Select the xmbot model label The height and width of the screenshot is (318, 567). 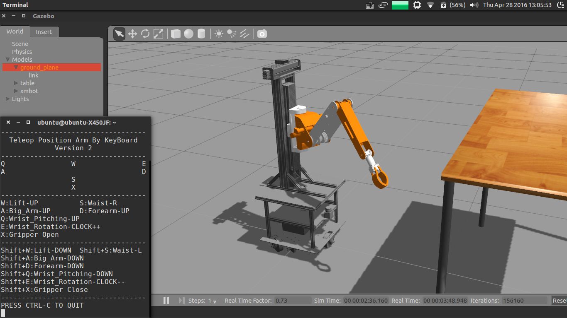click(29, 91)
